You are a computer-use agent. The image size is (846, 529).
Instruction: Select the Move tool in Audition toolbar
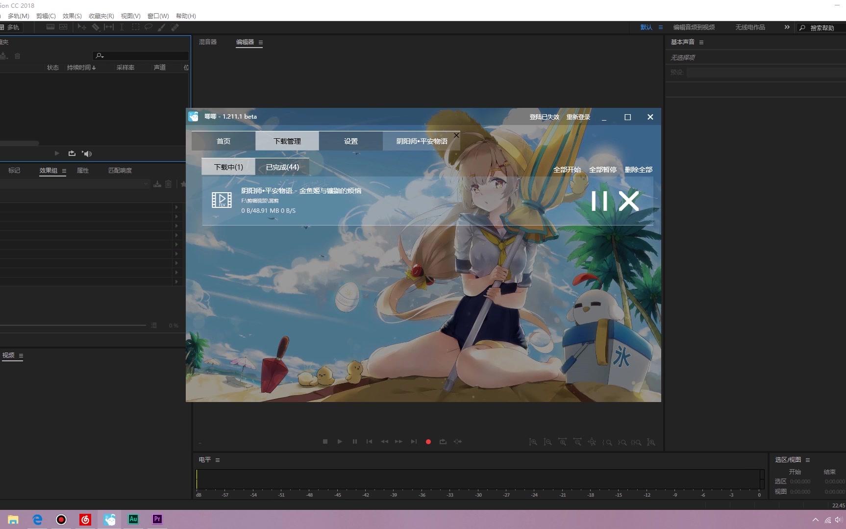tap(82, 27)
